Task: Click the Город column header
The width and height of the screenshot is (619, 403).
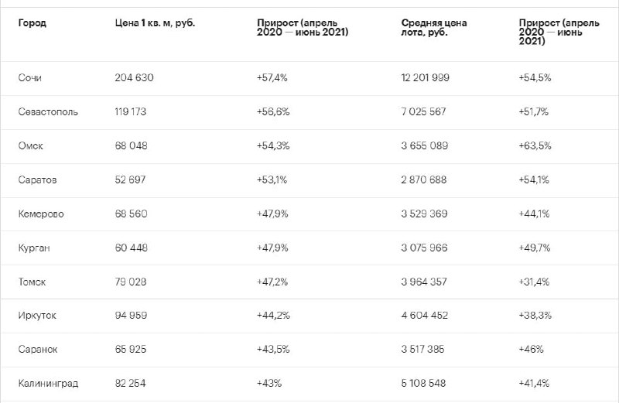Action: click(x=32, y=23)
